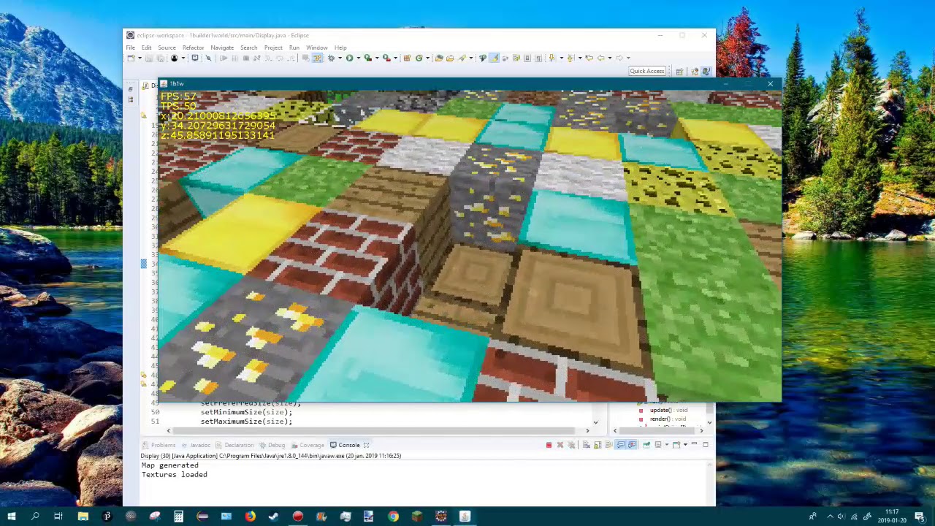The width and height of the screenshot is (935, 526).
Task: Toggle Word Wrap in console toolbar
Action: click(608, 445)
